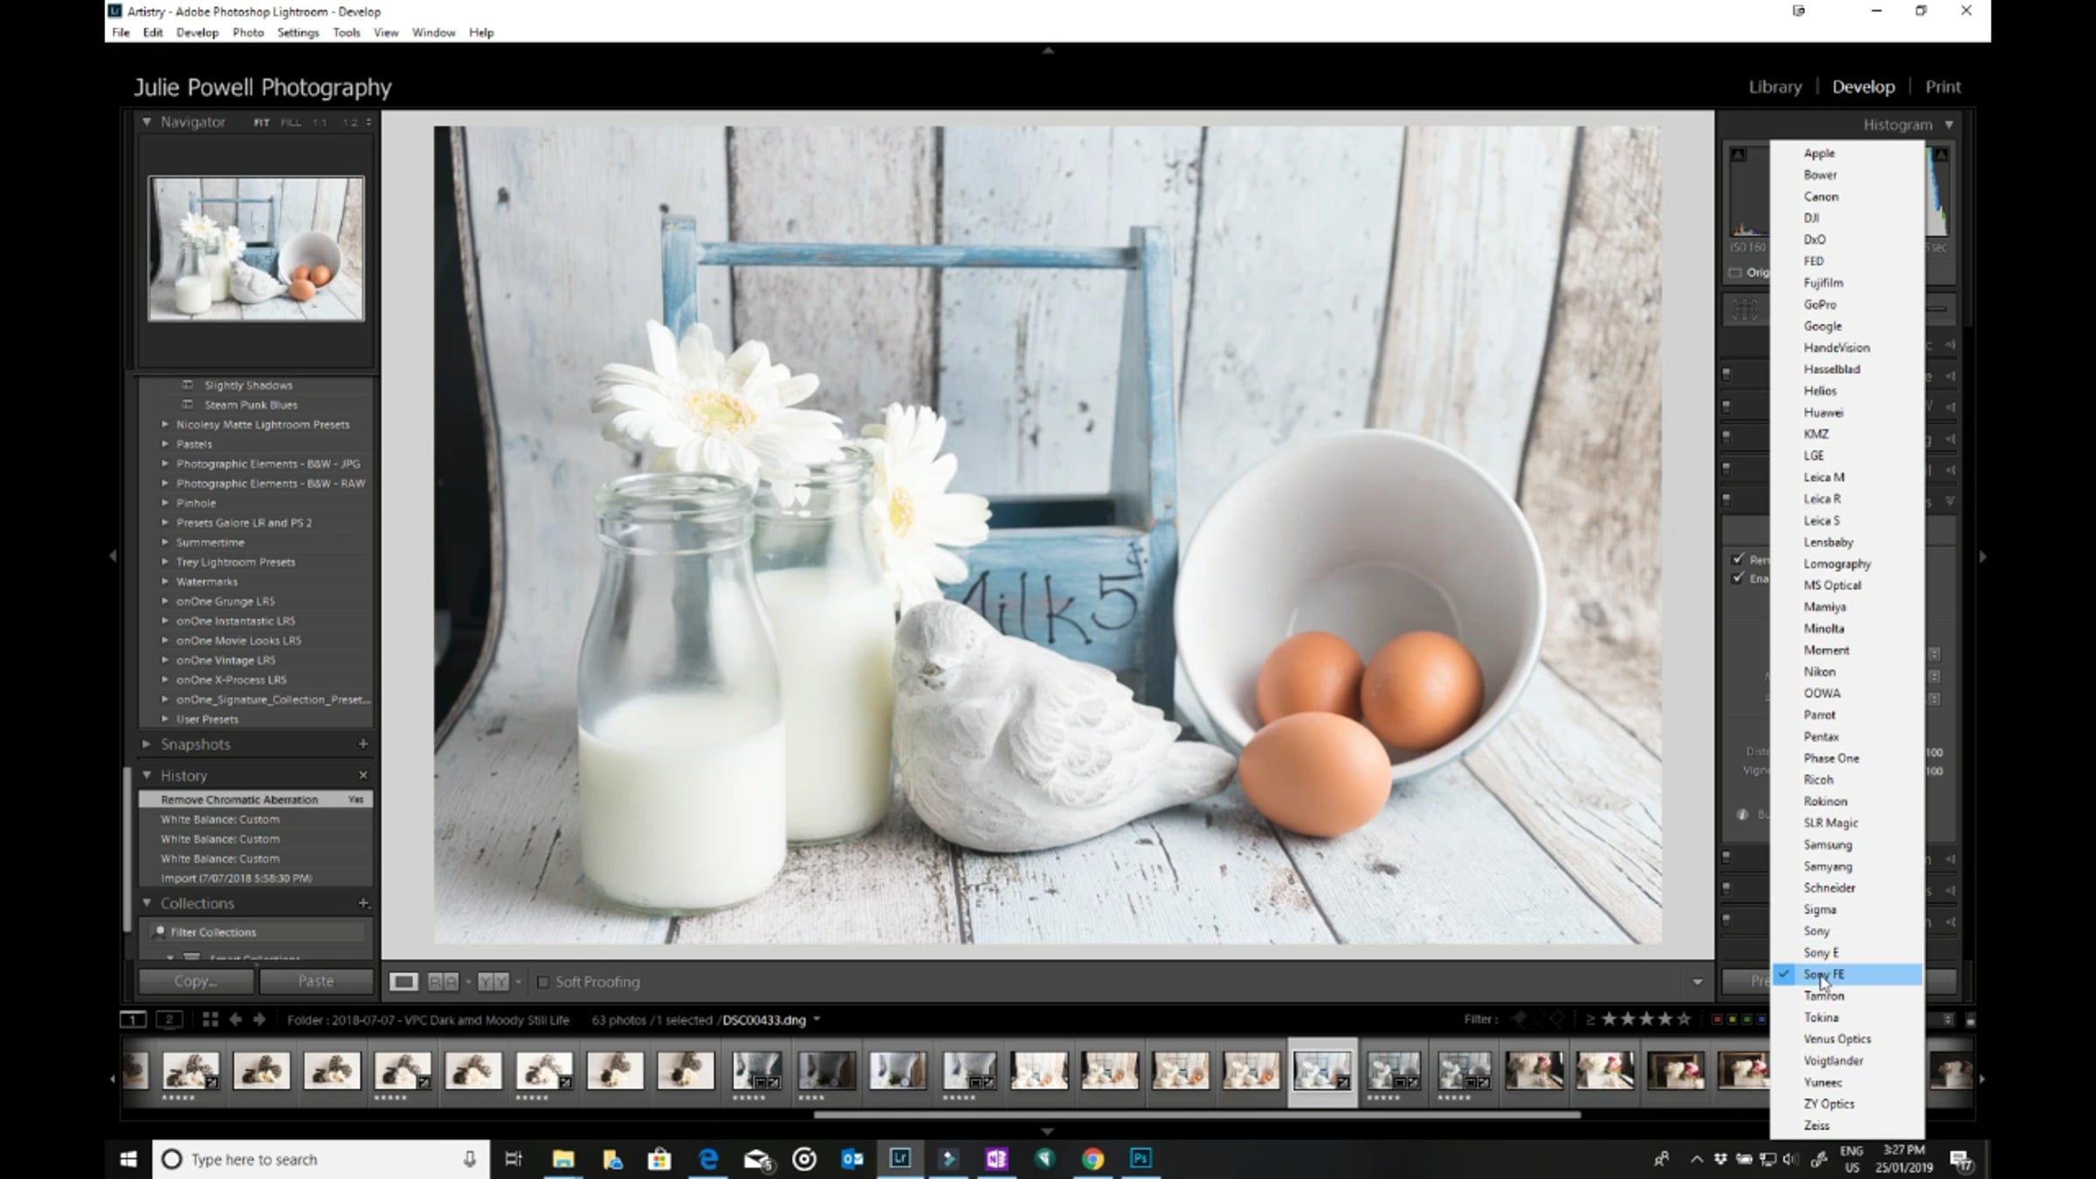Open Microsoft Store from the taskbar
The image size is (2096, 1179).
pos(659,1159)
